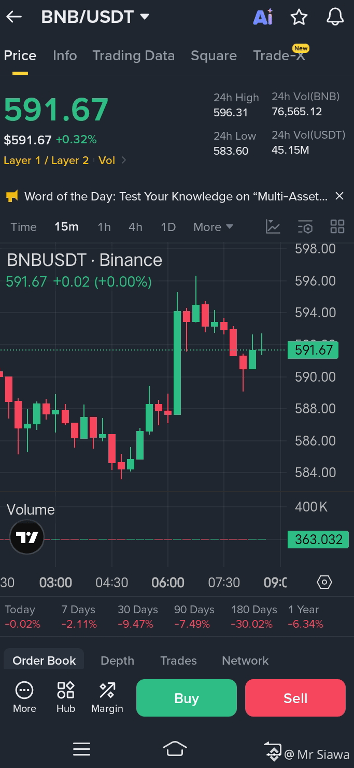Screen dimensions: 354x768
Task: Tap the BNBUSDT · Binance chart title
Action: pyautogui.click(x=84, y=260)
